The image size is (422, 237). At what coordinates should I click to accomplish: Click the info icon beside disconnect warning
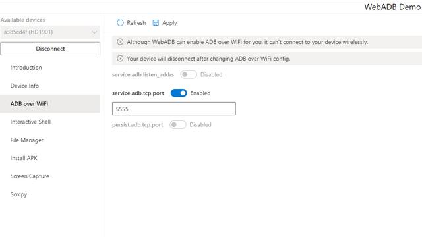coord(120,59)
